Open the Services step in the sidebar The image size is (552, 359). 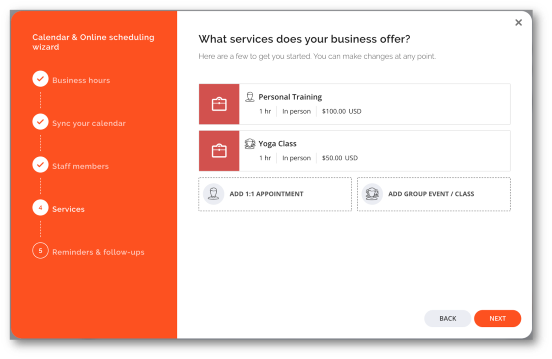tap(69, 209)
